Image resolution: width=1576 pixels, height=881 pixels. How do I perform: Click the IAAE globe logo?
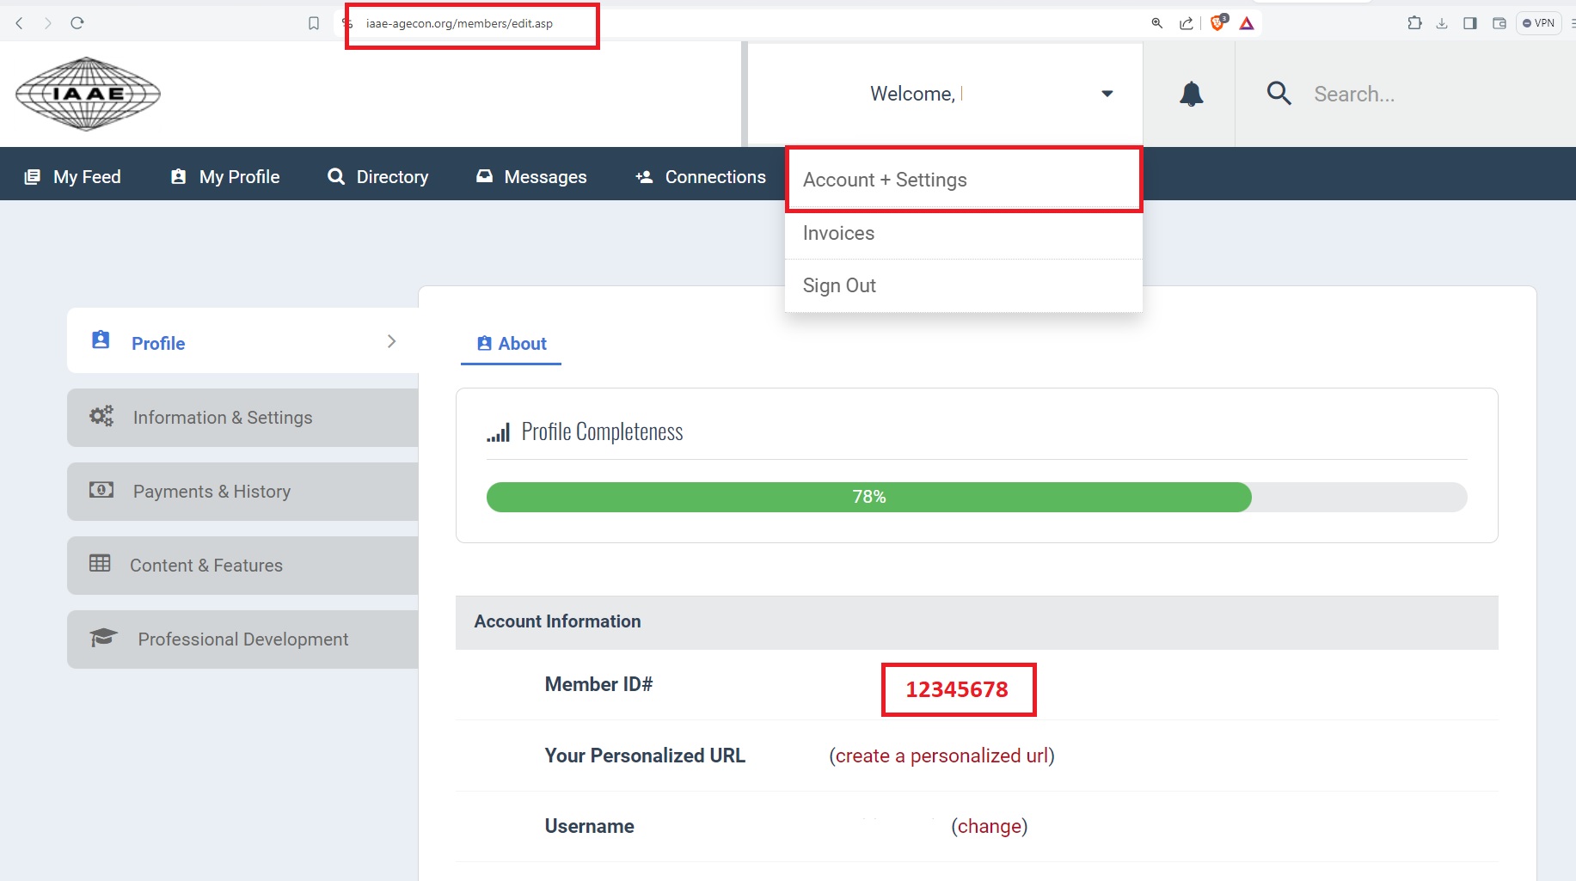pyautogui.click(x=88, y=94)
